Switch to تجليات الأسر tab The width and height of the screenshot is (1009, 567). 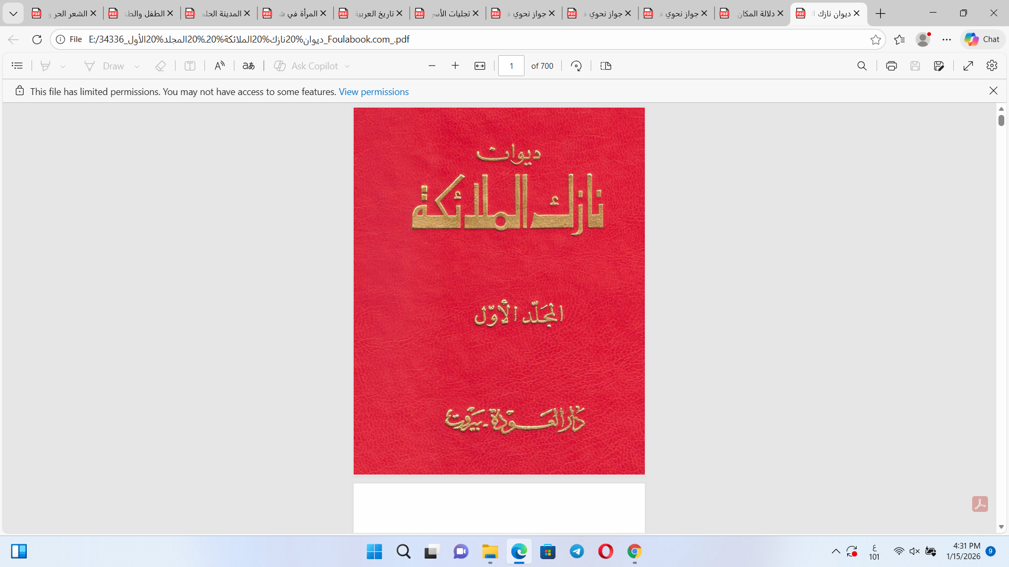pyautogui.click(x=446, y=14)
